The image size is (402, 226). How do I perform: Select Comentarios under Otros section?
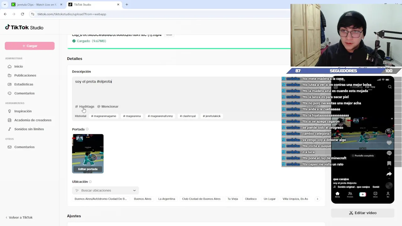[x=24, y=147]
